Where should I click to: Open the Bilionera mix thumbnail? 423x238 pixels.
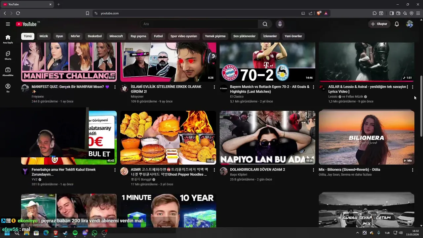tap(366, 138)
